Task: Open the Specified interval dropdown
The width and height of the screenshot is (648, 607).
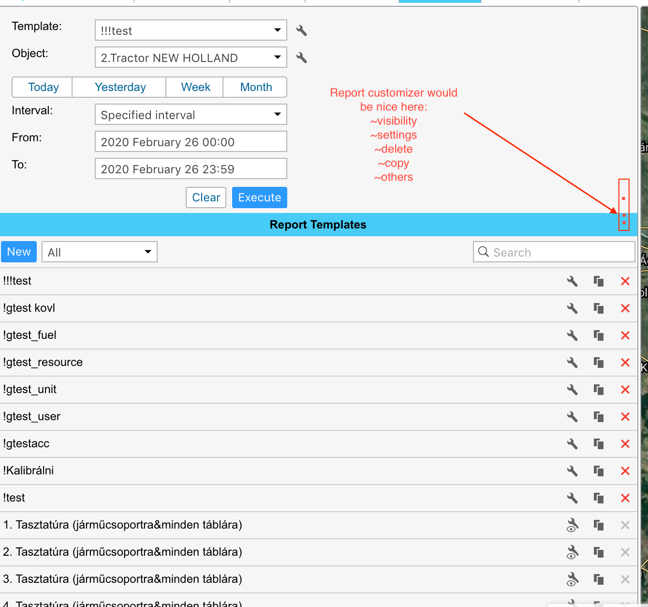Action: 191,115
